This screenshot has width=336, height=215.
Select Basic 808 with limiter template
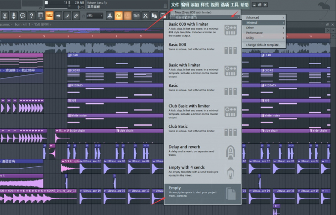203,30
